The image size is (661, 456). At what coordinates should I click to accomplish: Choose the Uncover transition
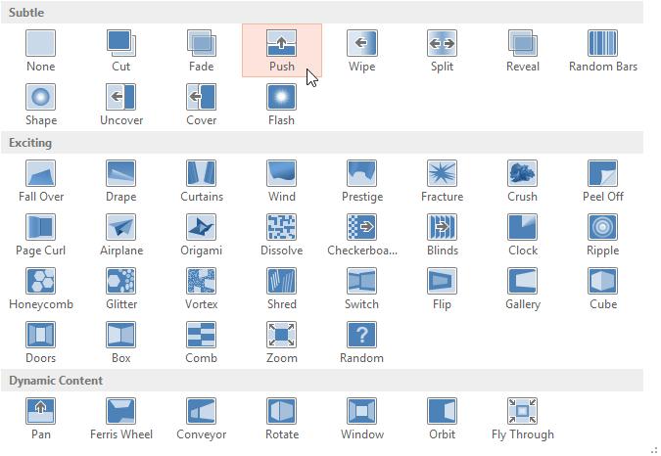(x=121, y=105)
